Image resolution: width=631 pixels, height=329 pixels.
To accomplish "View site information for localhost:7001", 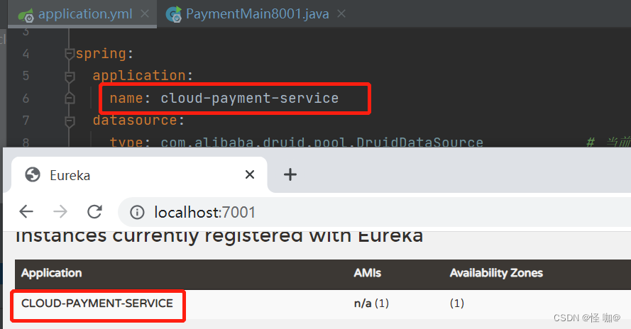I will [x=137, y=212].
